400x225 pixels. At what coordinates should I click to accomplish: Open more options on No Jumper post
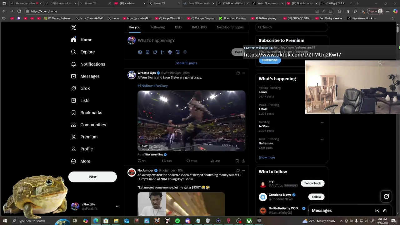click(243, 171)
